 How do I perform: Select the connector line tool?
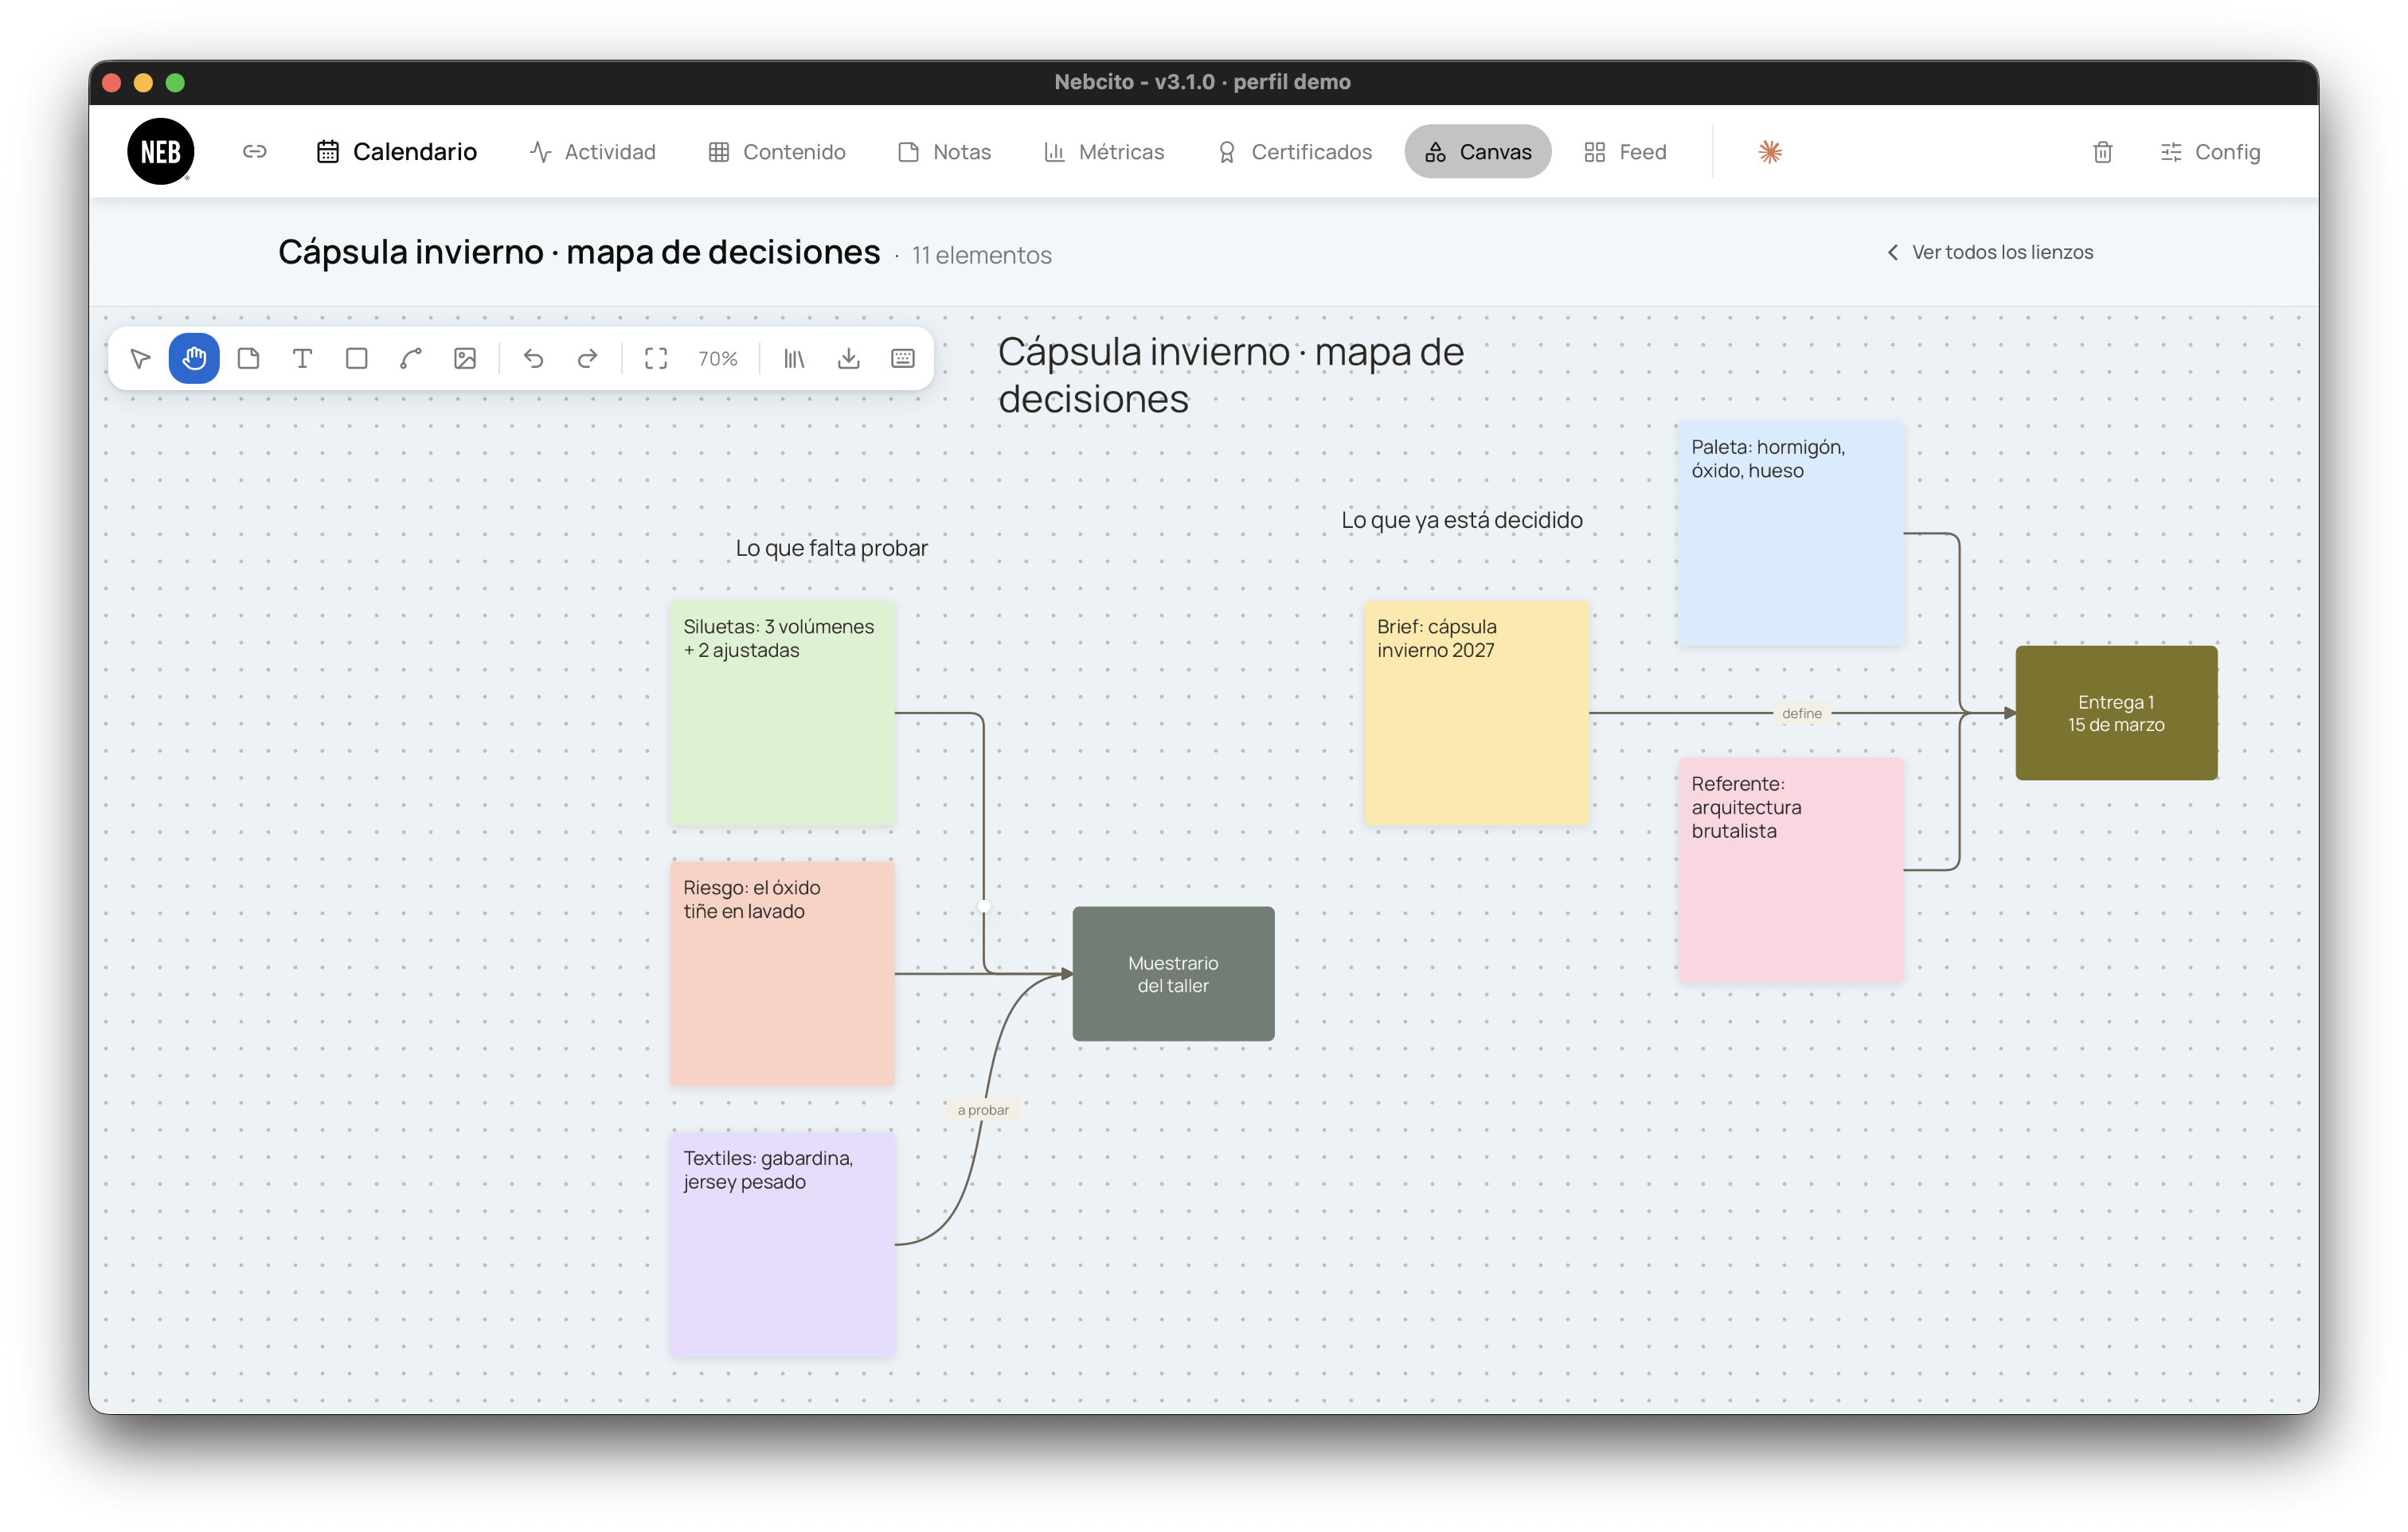pyautogui.click(x=410, y=358)
